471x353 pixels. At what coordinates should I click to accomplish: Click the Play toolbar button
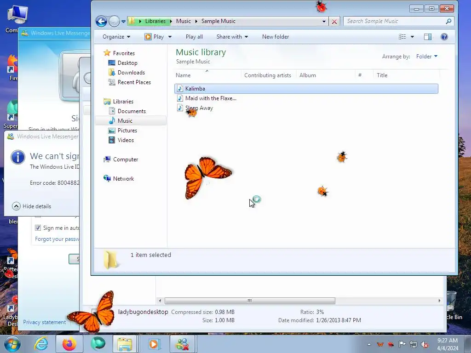155,37
